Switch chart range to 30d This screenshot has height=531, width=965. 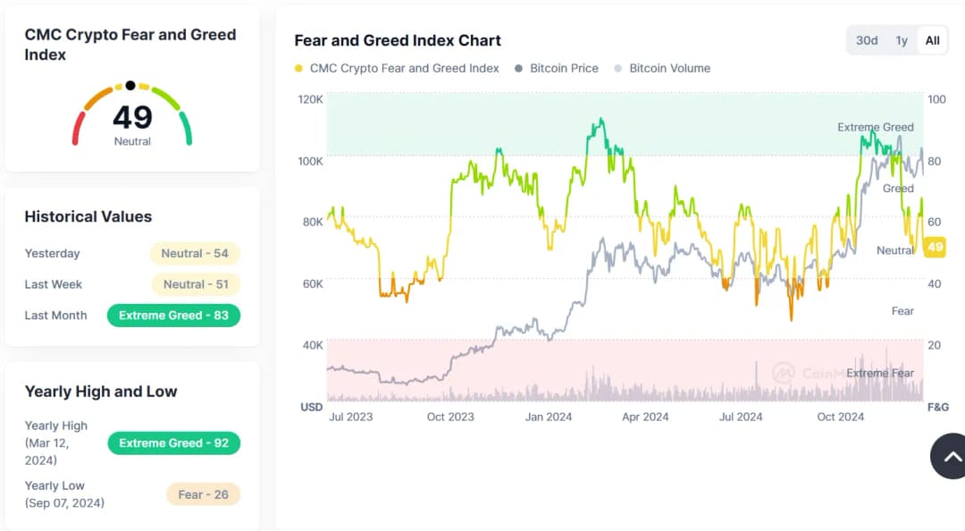pos(867,40)
